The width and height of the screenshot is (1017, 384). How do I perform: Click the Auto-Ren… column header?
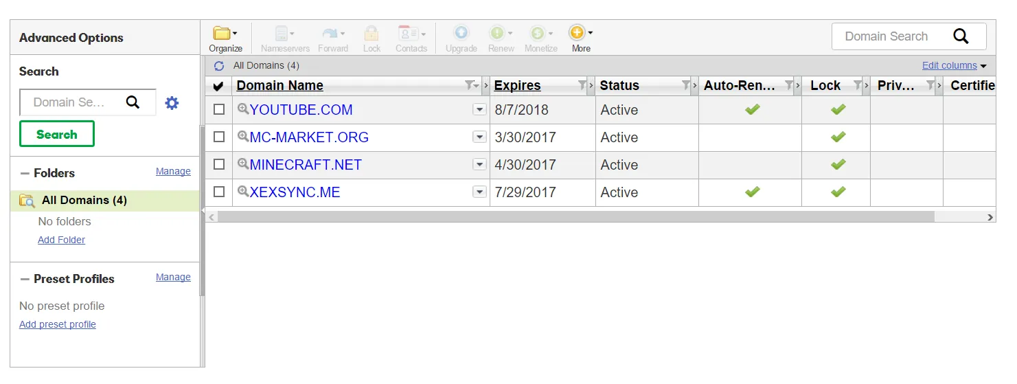click(x=739, y=86)
